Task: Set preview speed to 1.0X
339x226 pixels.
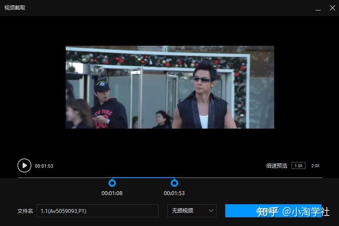Action: [x=298, y=165]
